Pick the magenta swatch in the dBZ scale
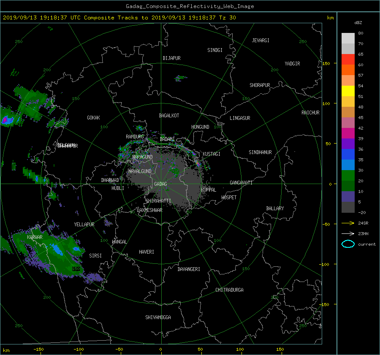Screen dimensions: 380x355 pyautogui.click(x=348, y=133)
